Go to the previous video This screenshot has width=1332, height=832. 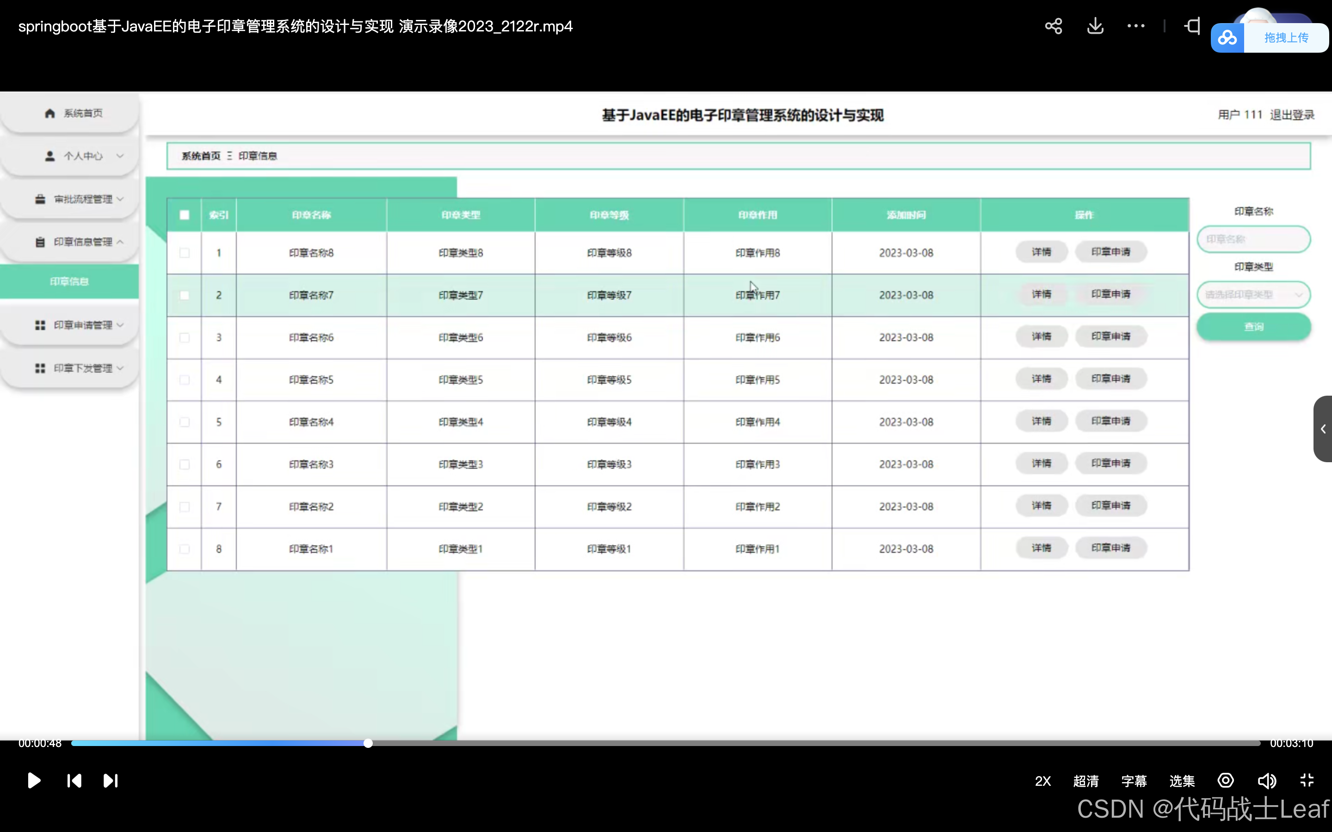tap(74, 780)
